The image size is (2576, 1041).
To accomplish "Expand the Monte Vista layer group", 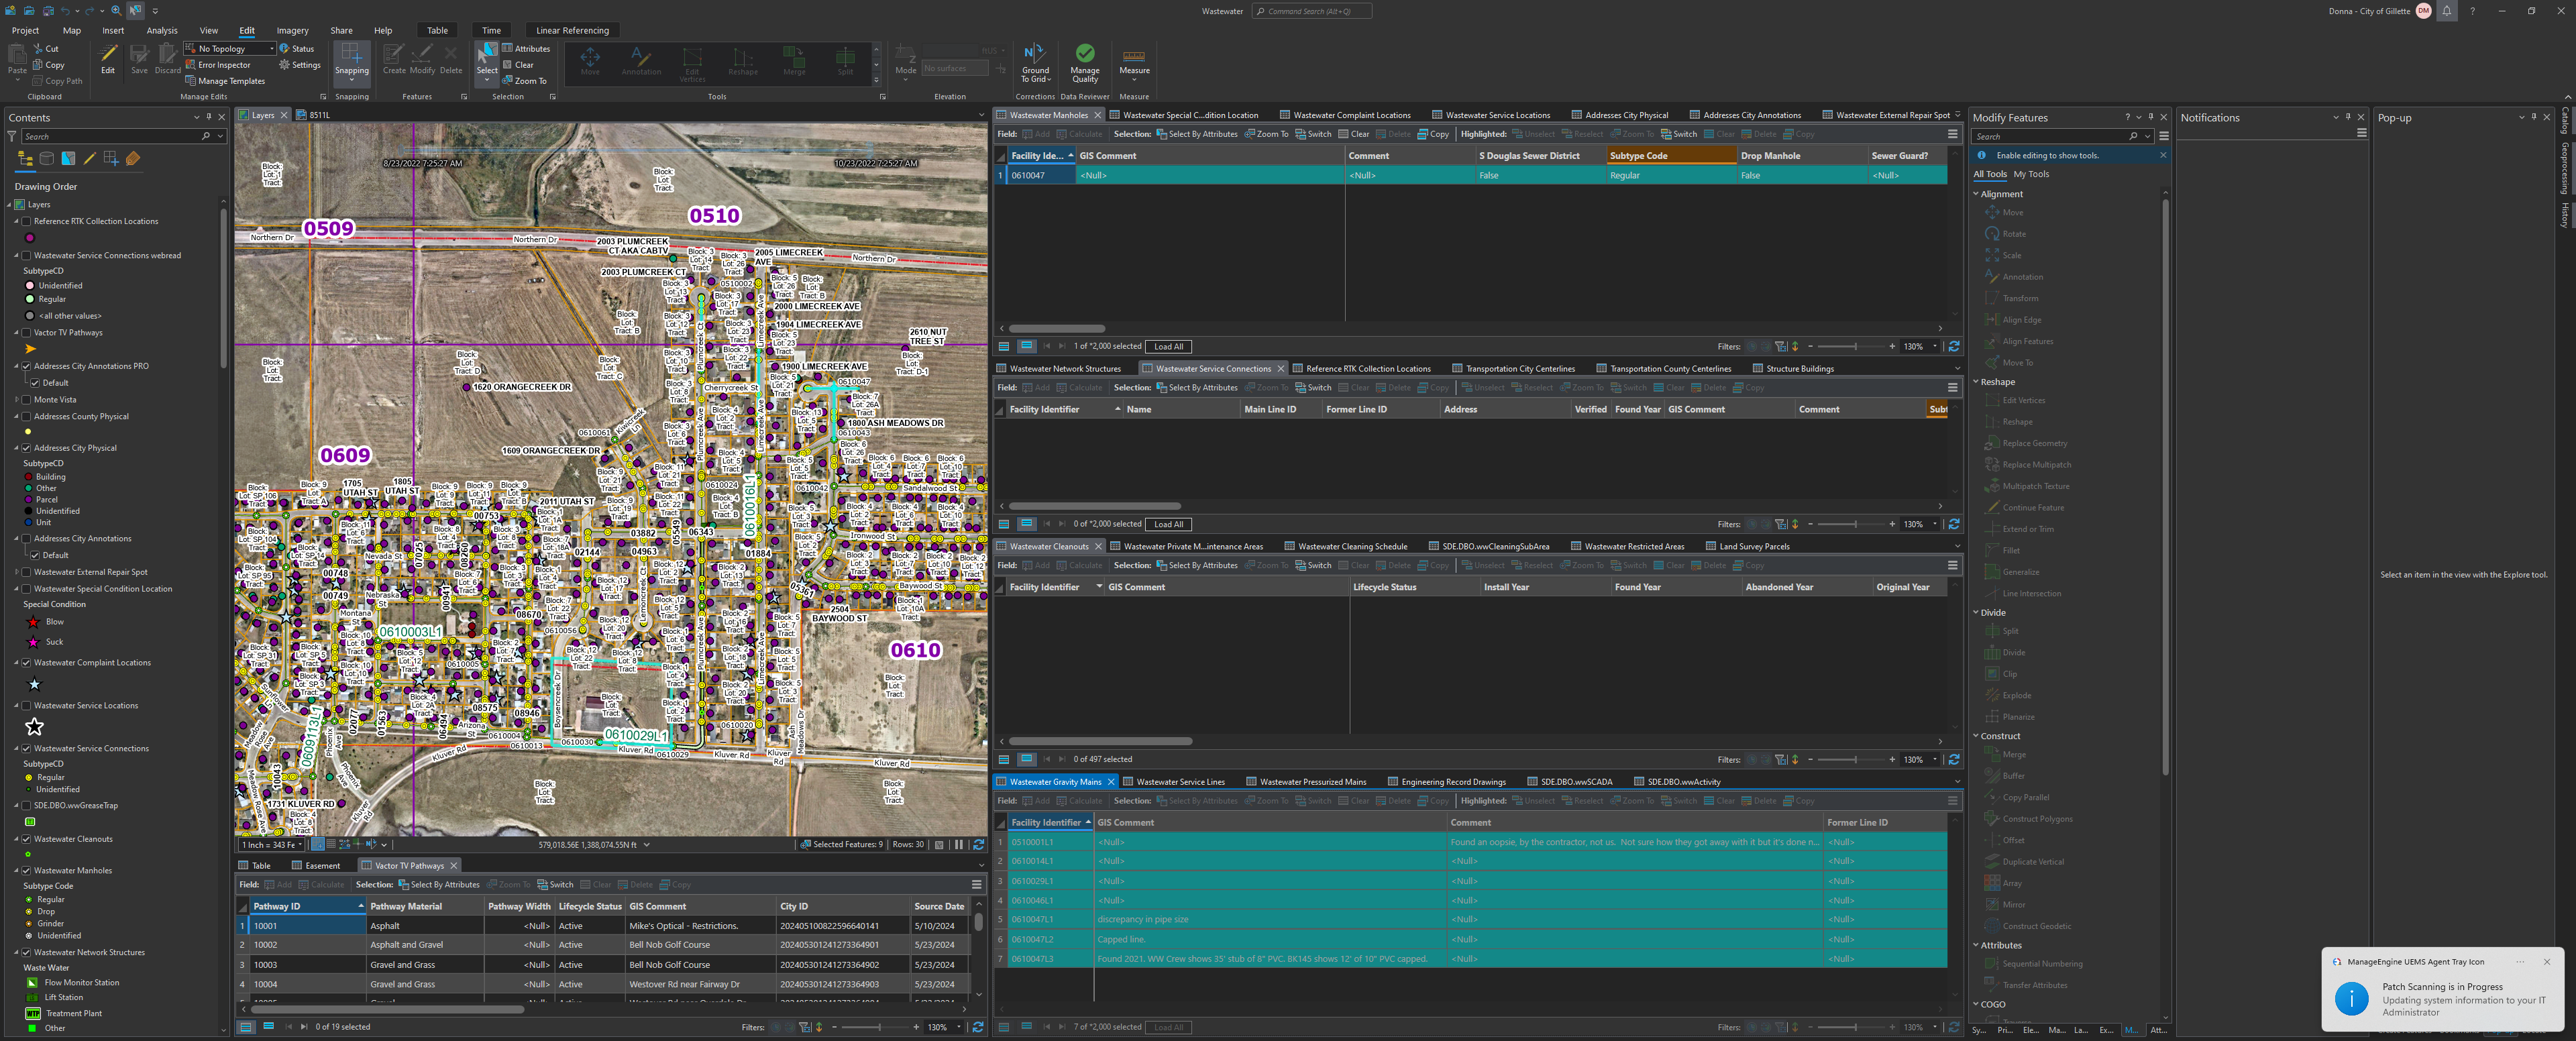I will click(x=17, y=400).
